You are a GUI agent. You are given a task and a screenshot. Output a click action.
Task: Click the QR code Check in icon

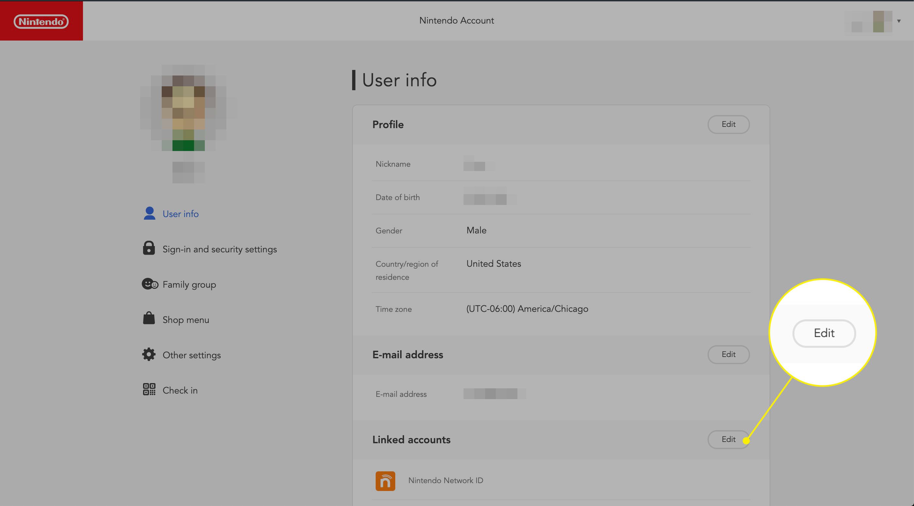[x=149, y=389]
